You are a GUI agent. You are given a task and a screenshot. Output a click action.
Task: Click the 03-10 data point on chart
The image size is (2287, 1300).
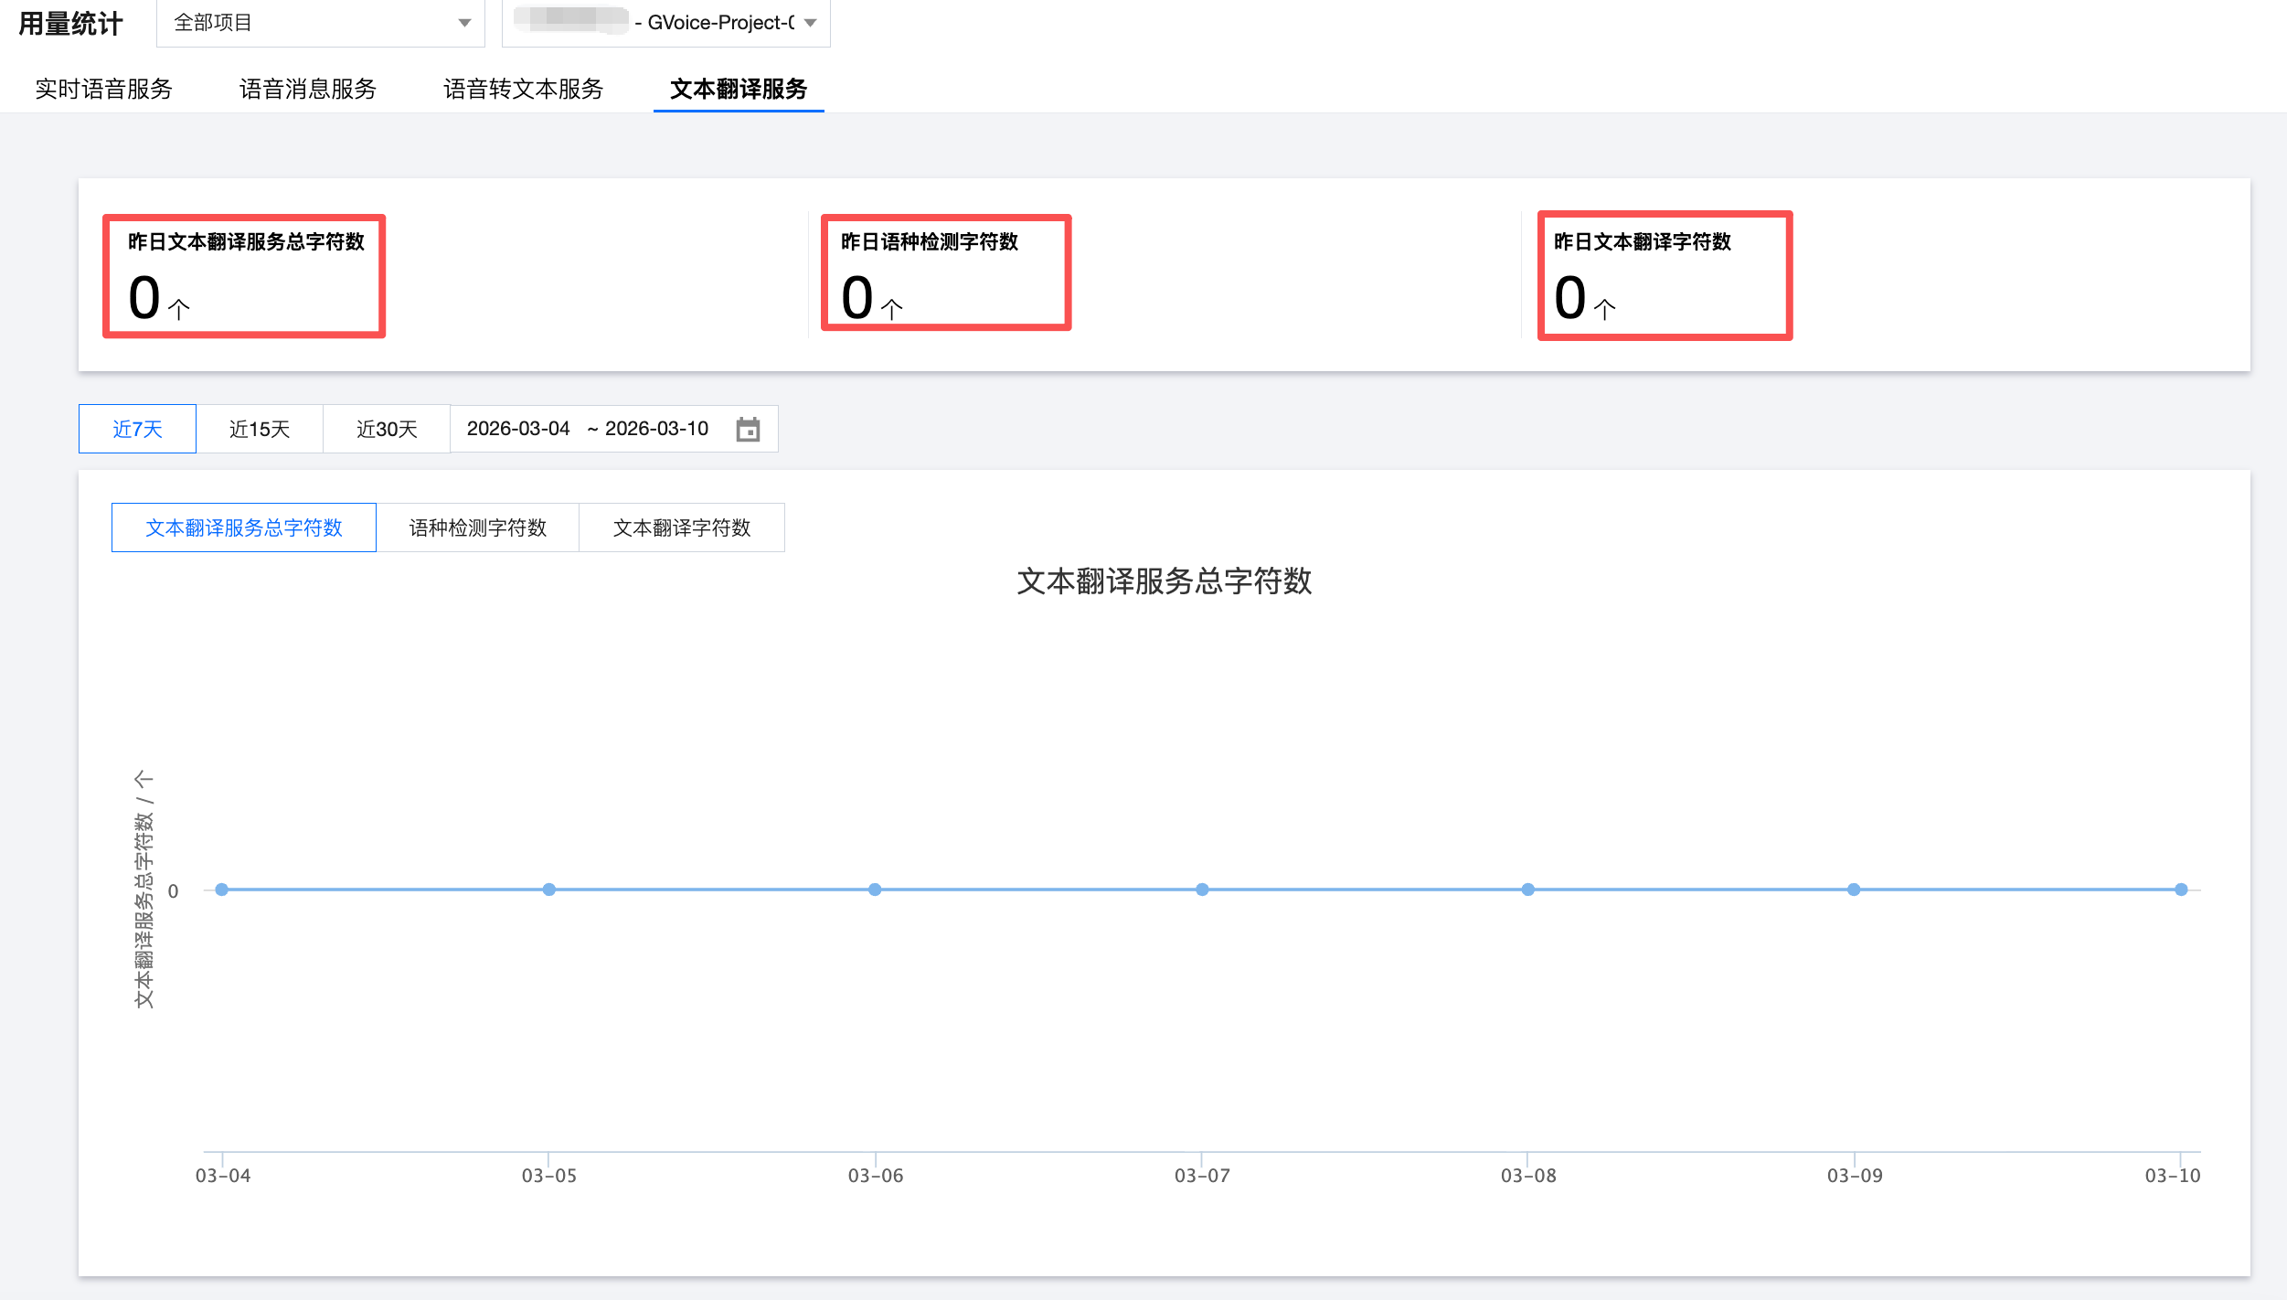[2181, 890]
